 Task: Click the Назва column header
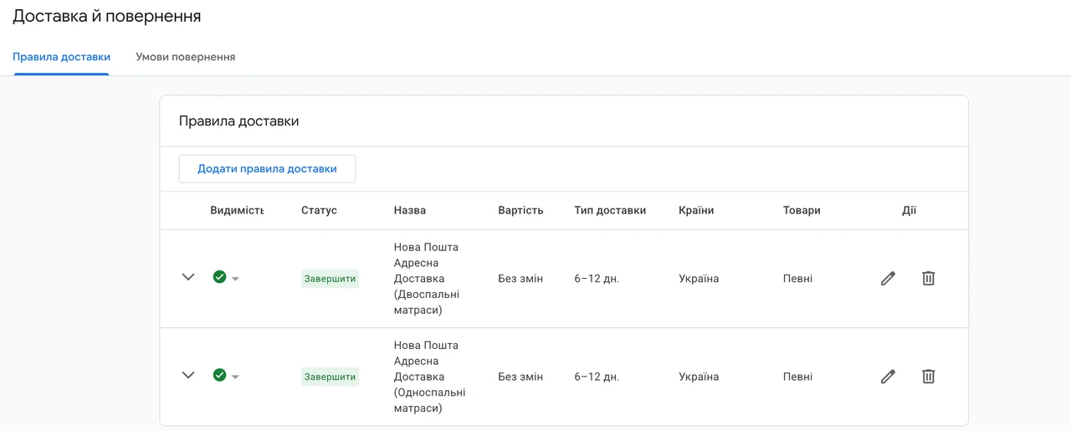pos(410,210)
